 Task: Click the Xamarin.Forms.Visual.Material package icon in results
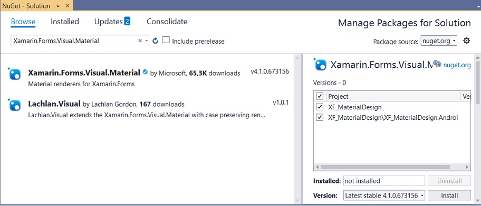pos(14,74)
